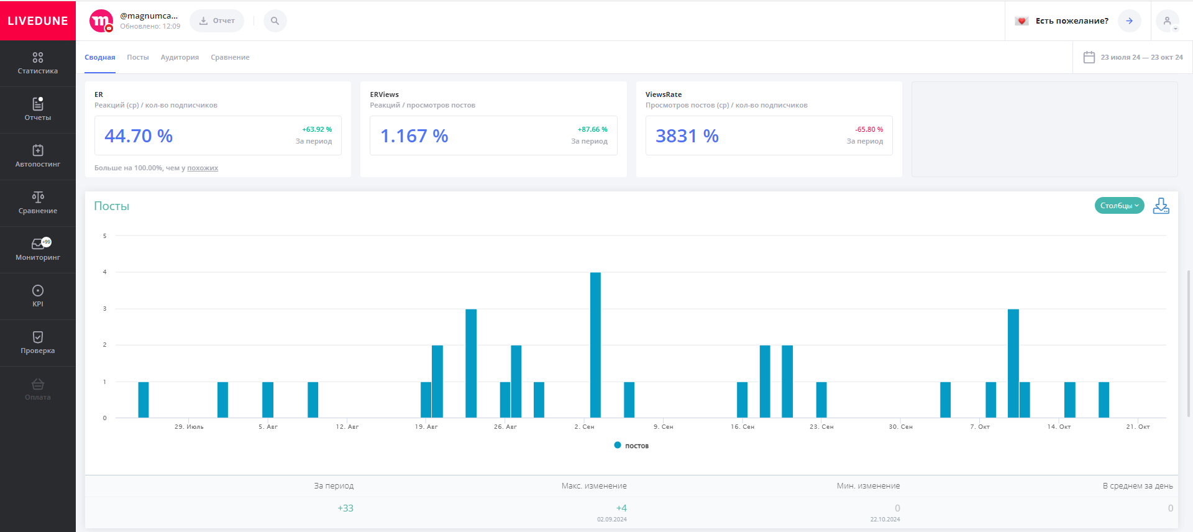Open the Мониторинг inbox icon
Image resolution: width=1193 pixels, height=532 pixels.
click(38, 244)
